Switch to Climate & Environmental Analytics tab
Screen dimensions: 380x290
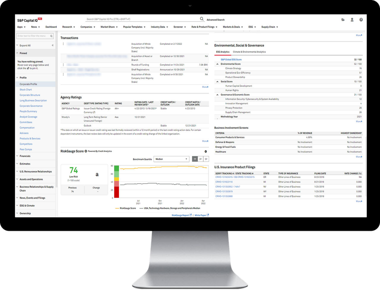pyautogui.click(x=249, y=52)
